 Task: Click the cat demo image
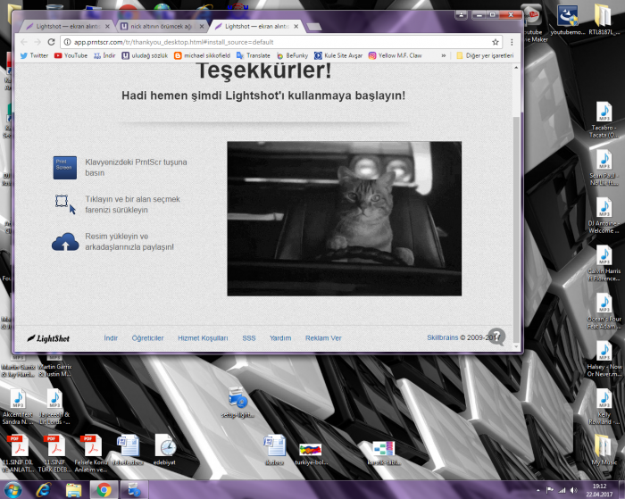[345, 219]
